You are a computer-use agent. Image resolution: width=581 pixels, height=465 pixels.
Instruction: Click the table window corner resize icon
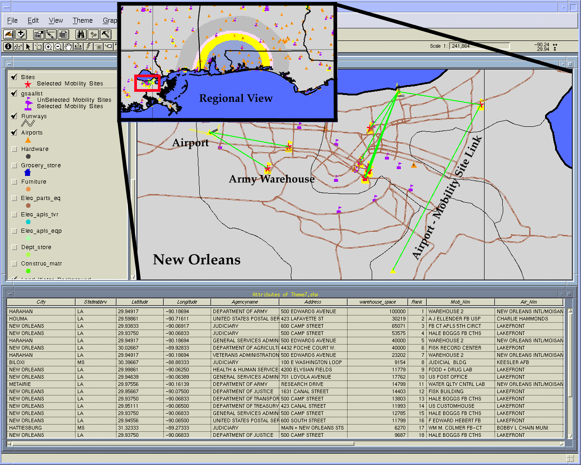click(x=570, y=458)
